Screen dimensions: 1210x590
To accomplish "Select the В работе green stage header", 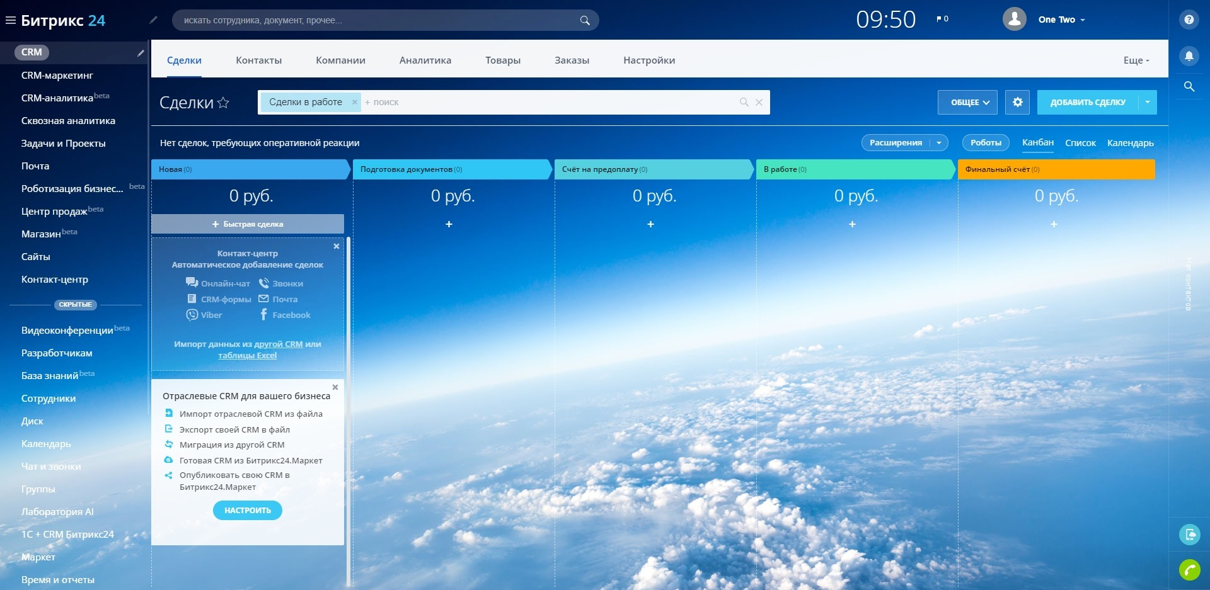I will click(x=855, y=169).
